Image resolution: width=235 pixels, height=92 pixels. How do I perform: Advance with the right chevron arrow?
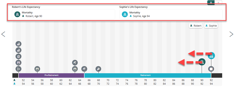pos(231,34)
